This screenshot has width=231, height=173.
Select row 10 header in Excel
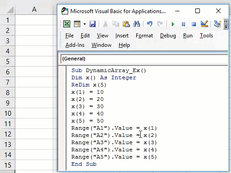pos(8,113)
